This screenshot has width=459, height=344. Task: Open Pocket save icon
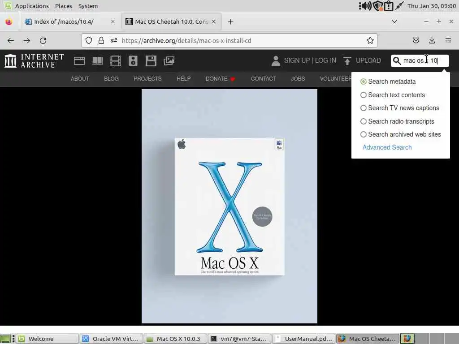[x=416, y=40]
